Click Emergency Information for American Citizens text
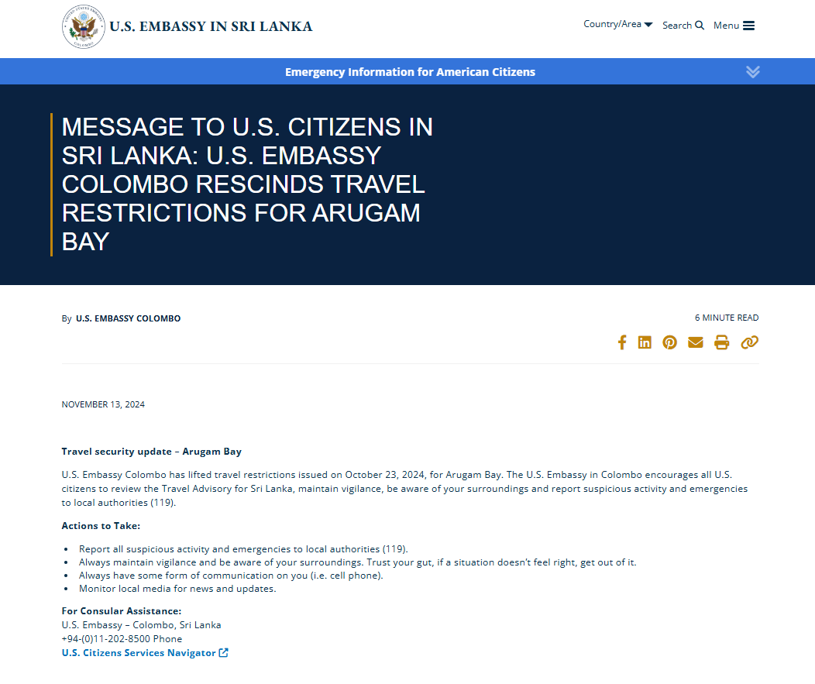The width and height of the screenshot is (815, 684). pyautogui.click(x=410, y=72)
